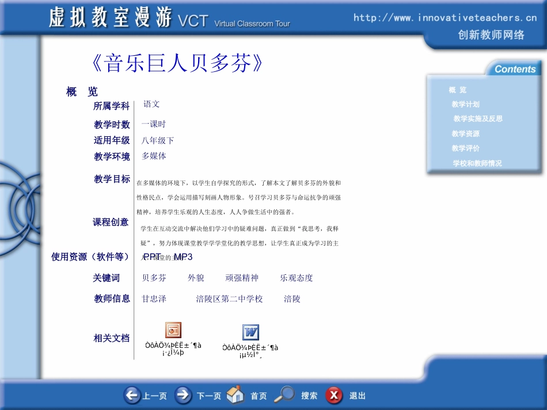Click the PPT resource text

click(152, 256)
